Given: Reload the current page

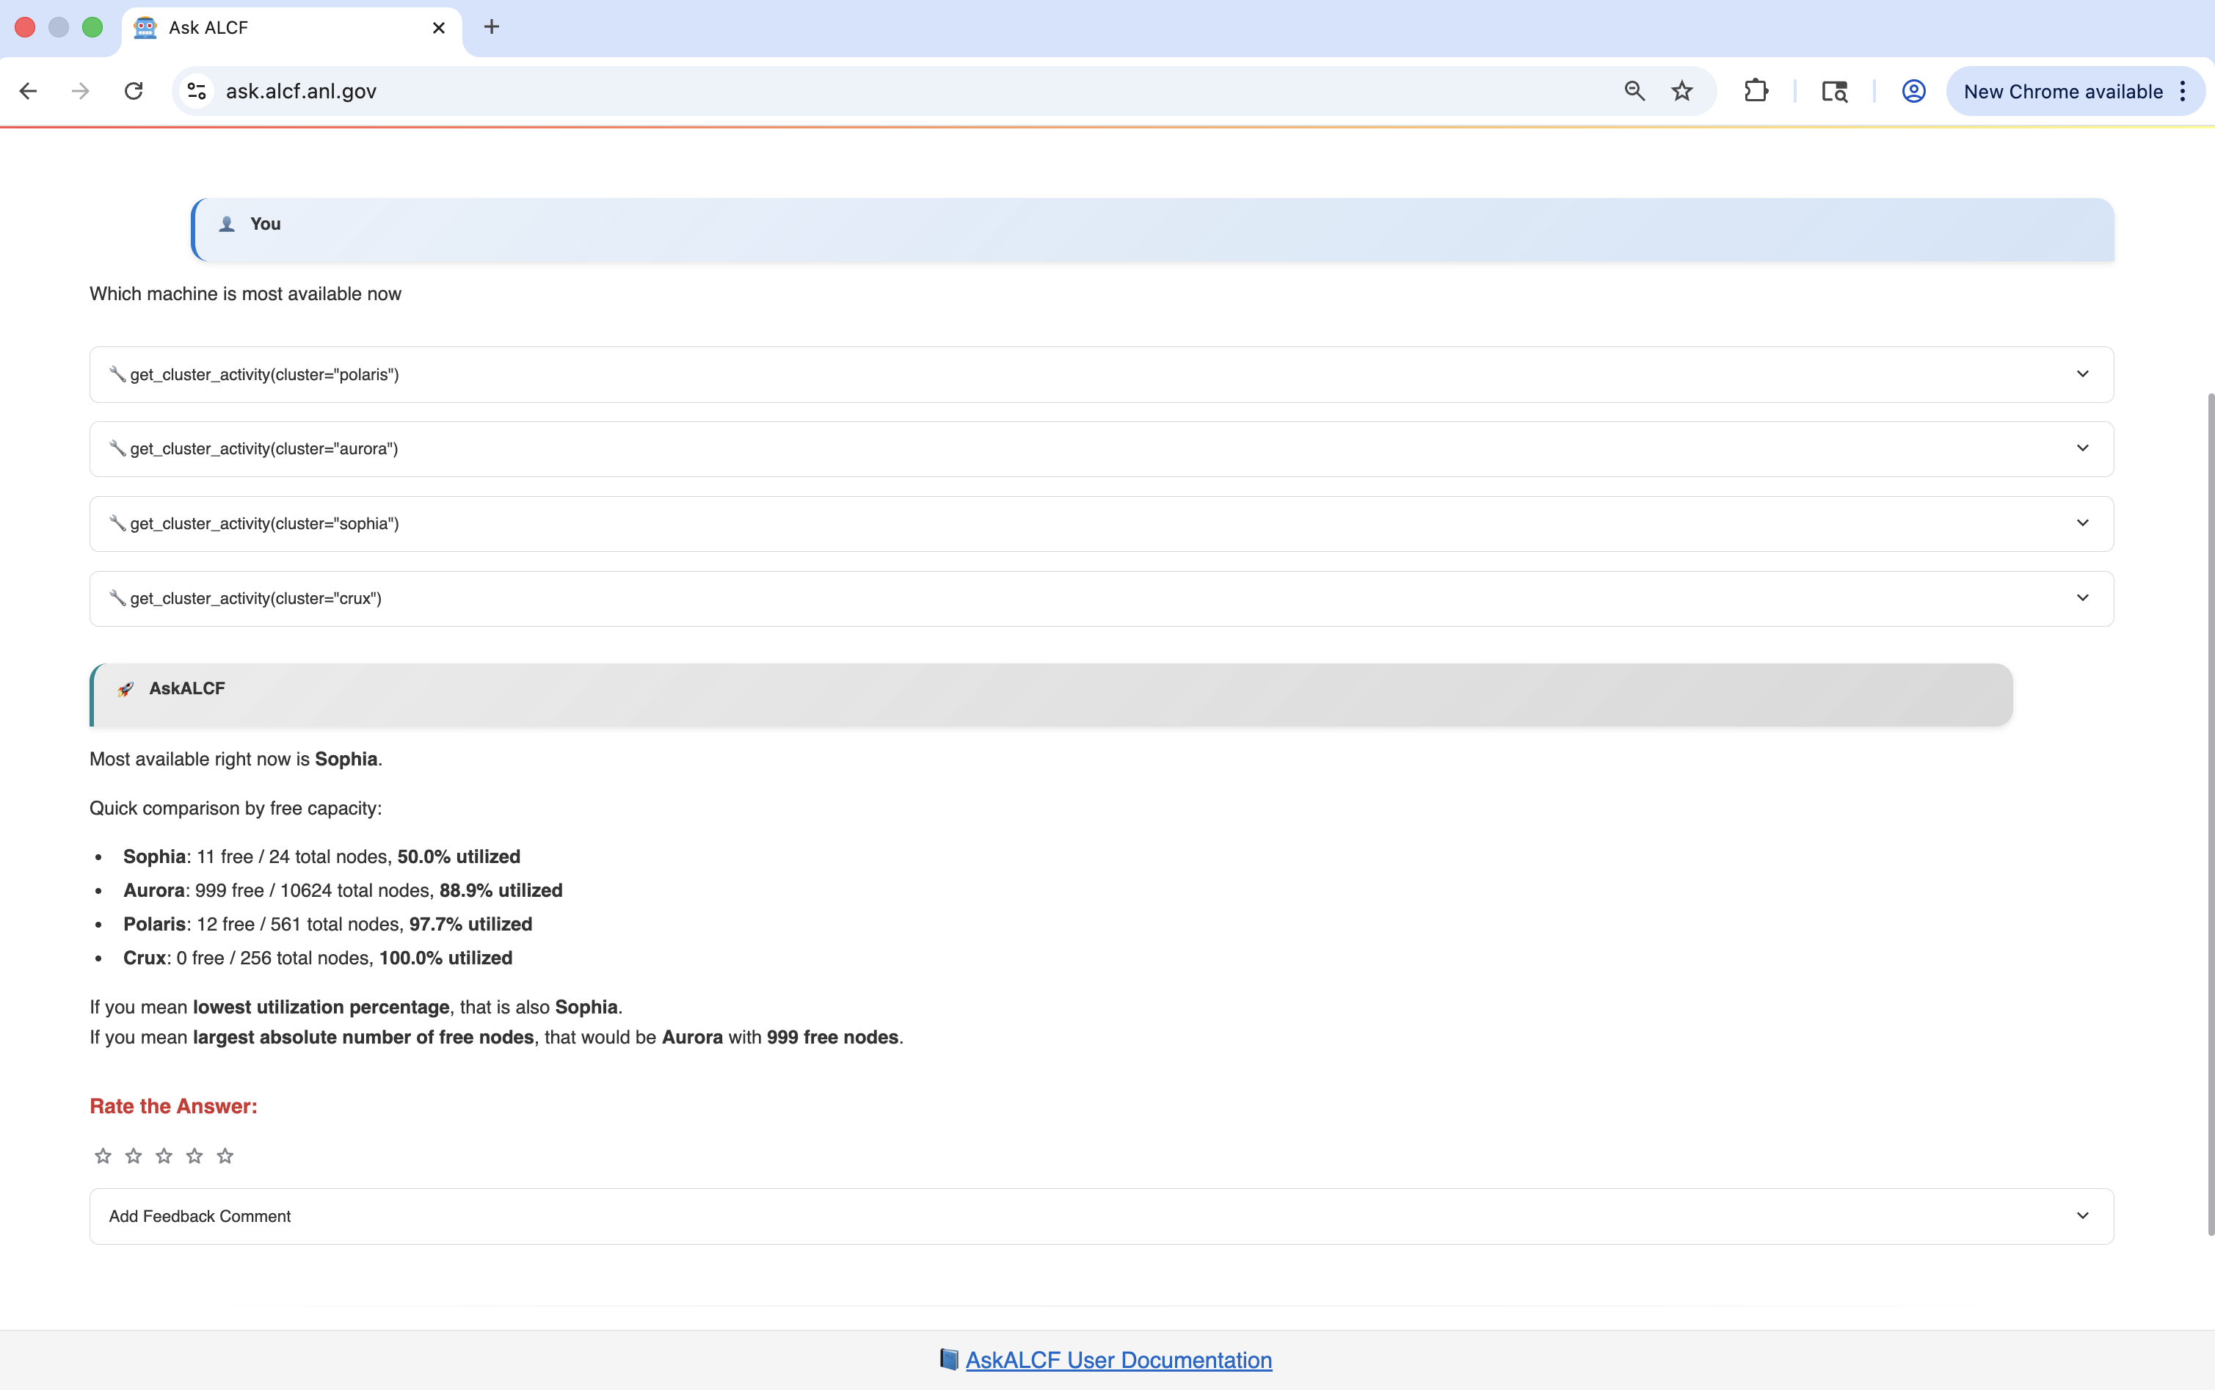Looking at the screenshot, I should [134, 90].
